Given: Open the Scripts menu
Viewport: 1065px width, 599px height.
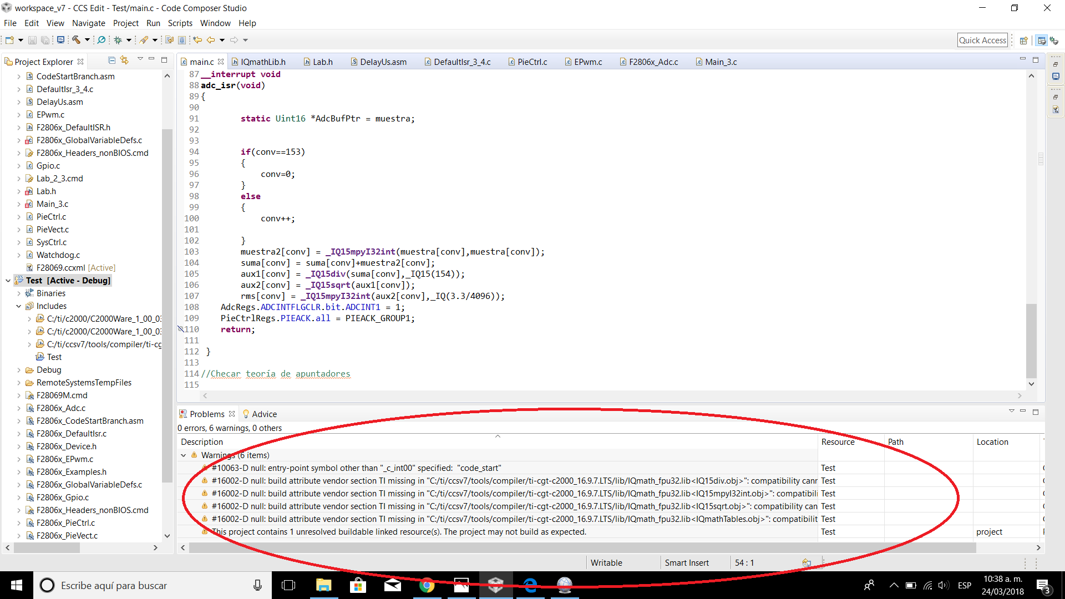Looking at the screenshot, I should click(180, 23).
